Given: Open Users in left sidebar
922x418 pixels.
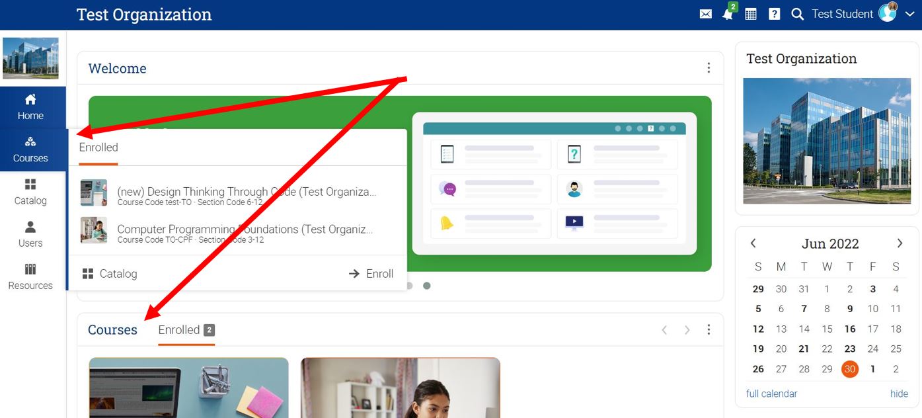Looking at the screenshot, I should [x=30, y=234].
